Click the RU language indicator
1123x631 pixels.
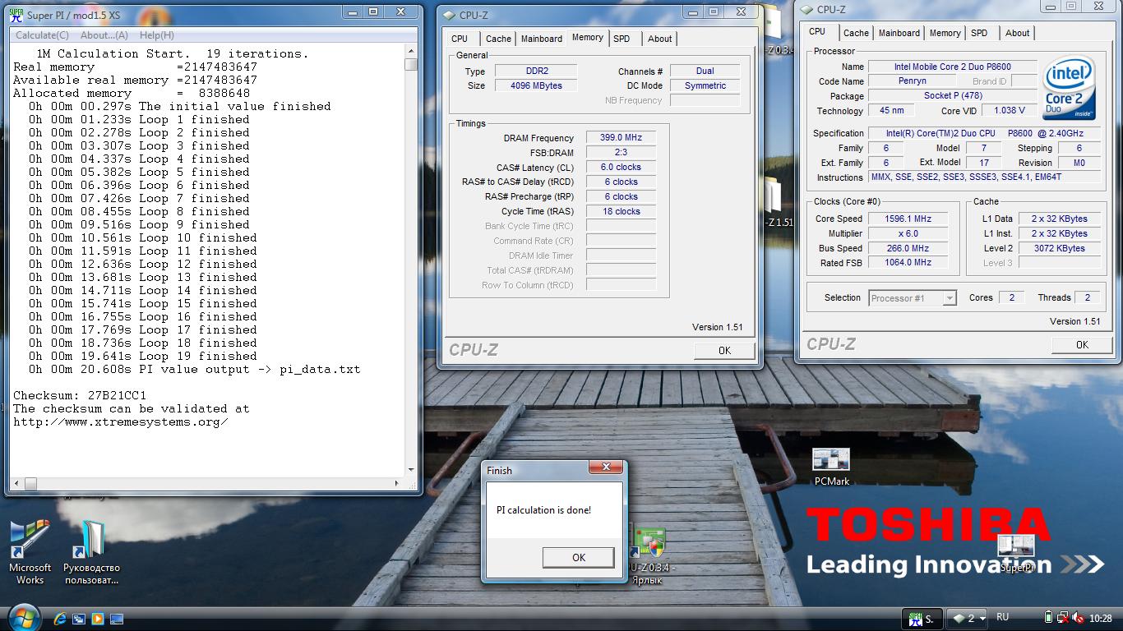tap(1003, 617)
